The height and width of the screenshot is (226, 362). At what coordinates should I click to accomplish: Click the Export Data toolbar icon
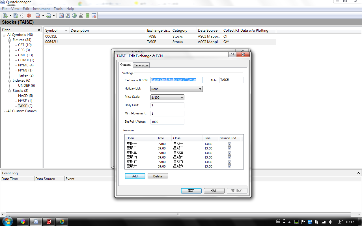click(38, 16)
